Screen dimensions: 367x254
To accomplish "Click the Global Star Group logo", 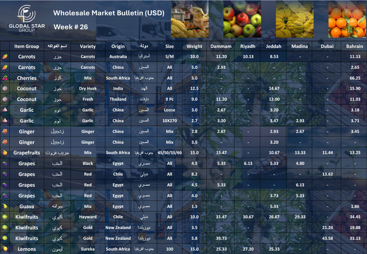I will click(x=27, y=18).
